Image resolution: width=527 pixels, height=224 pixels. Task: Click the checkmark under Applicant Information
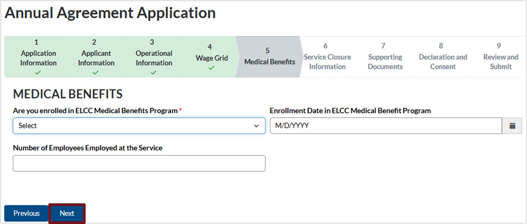point(96,72)
